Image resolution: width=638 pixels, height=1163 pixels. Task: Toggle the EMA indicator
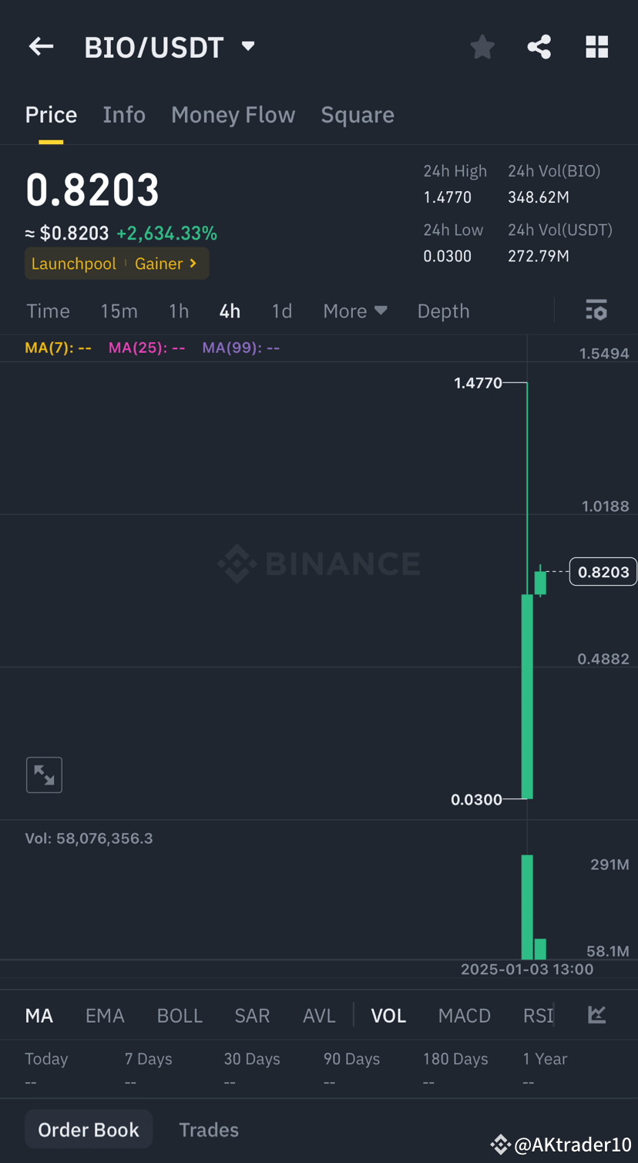coord(105,1016)
